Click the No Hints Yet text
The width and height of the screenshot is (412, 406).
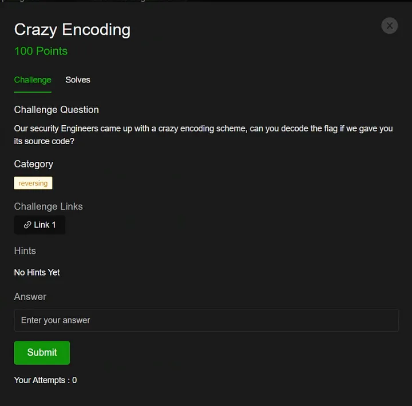pos(37,273)
